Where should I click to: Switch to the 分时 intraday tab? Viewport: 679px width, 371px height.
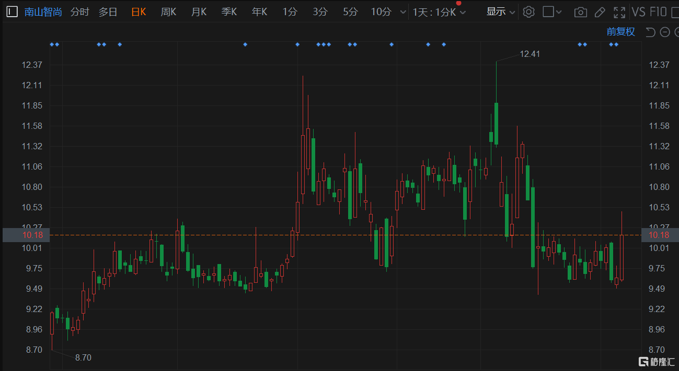[x=79, y=12]
